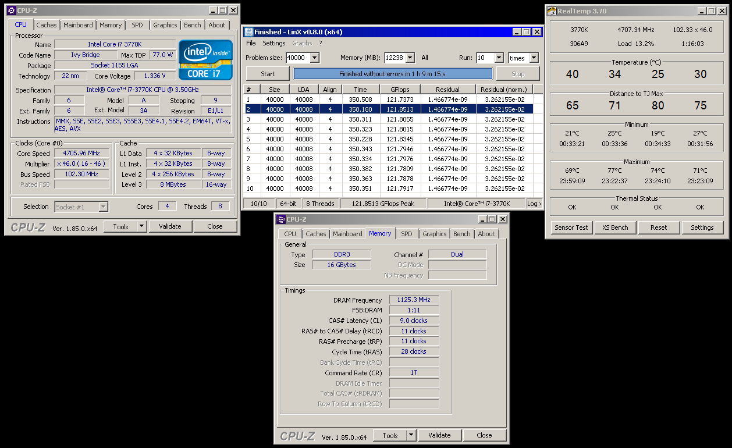Viewport: 732px width, 448px height.
Task: Click Close button in CPU-Z Memory window
Action: (484, 435)
